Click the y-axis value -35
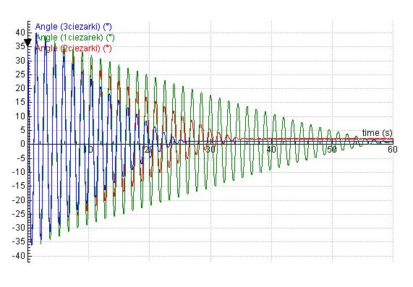 pos(18,241)
